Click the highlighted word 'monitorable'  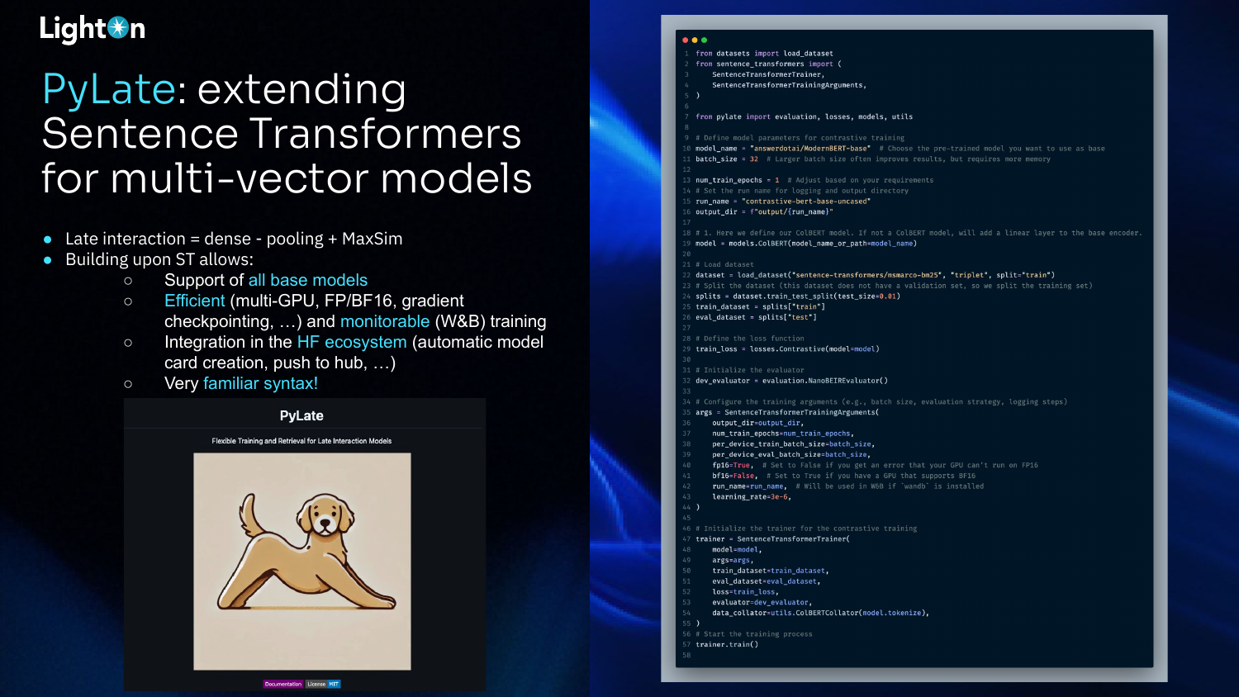point(385,321)
